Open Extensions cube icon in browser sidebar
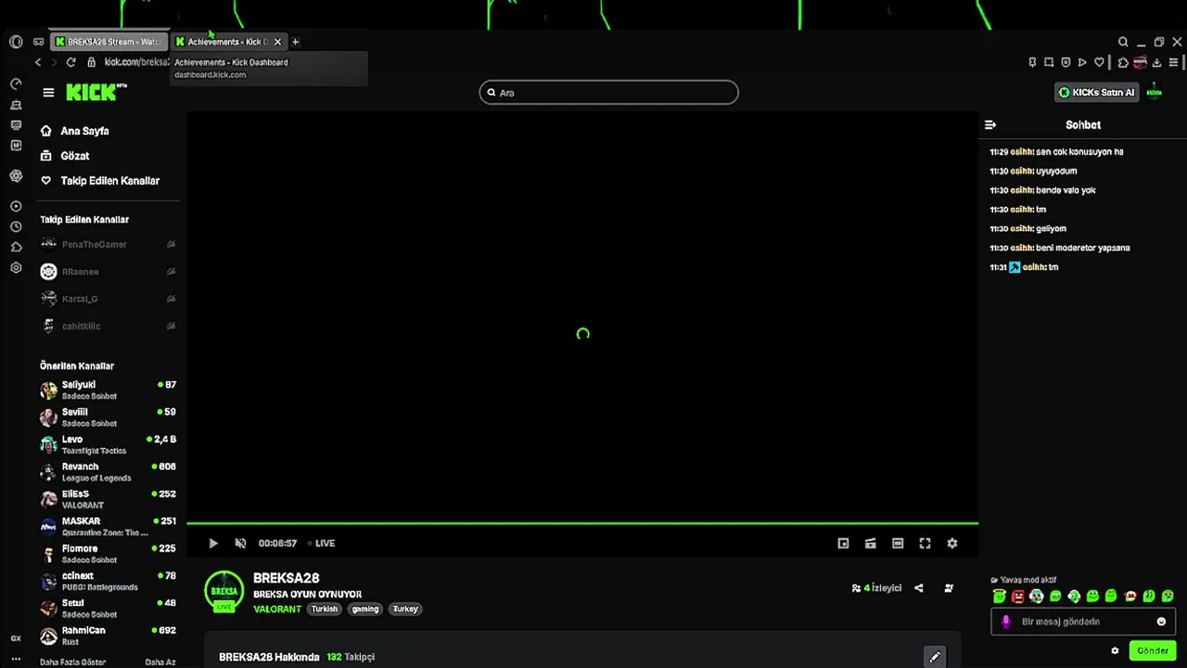 pyautogui.click(x=16, y=248)
